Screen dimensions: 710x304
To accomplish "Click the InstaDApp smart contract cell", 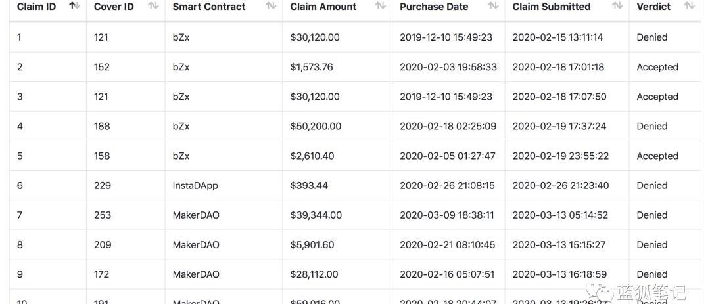I will pyautogui.click(x=195, y=185).
